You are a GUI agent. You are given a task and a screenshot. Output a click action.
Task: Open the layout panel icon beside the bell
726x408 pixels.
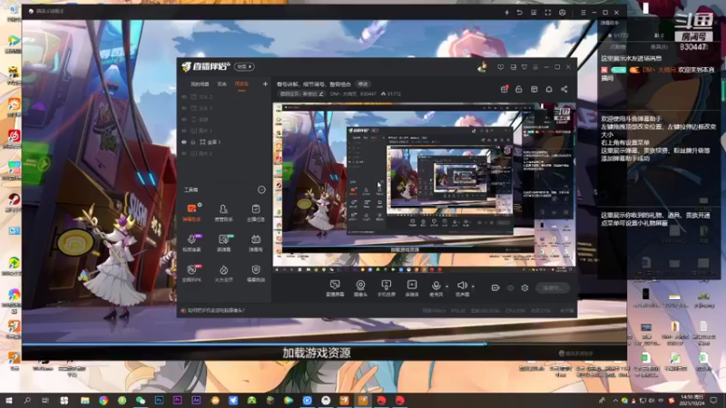coord(534,89)
